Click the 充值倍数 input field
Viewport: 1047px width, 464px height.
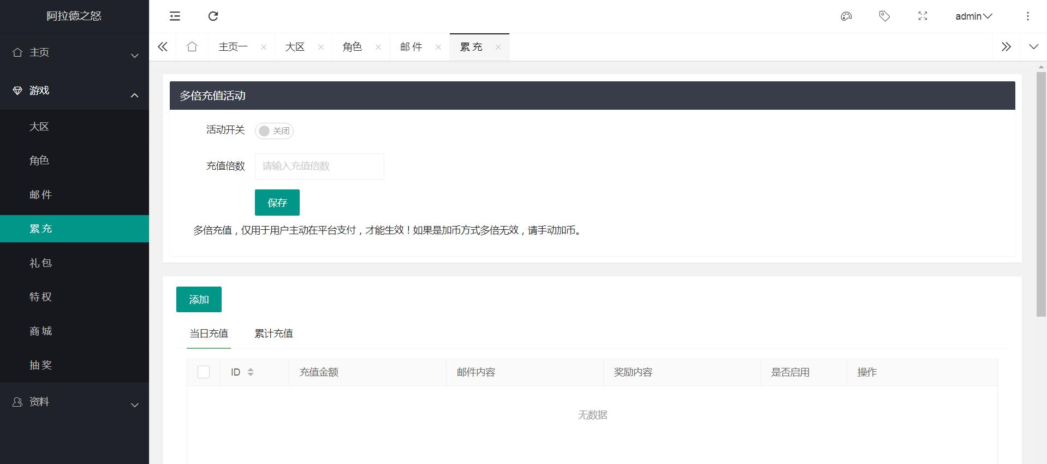click(319, 166)
